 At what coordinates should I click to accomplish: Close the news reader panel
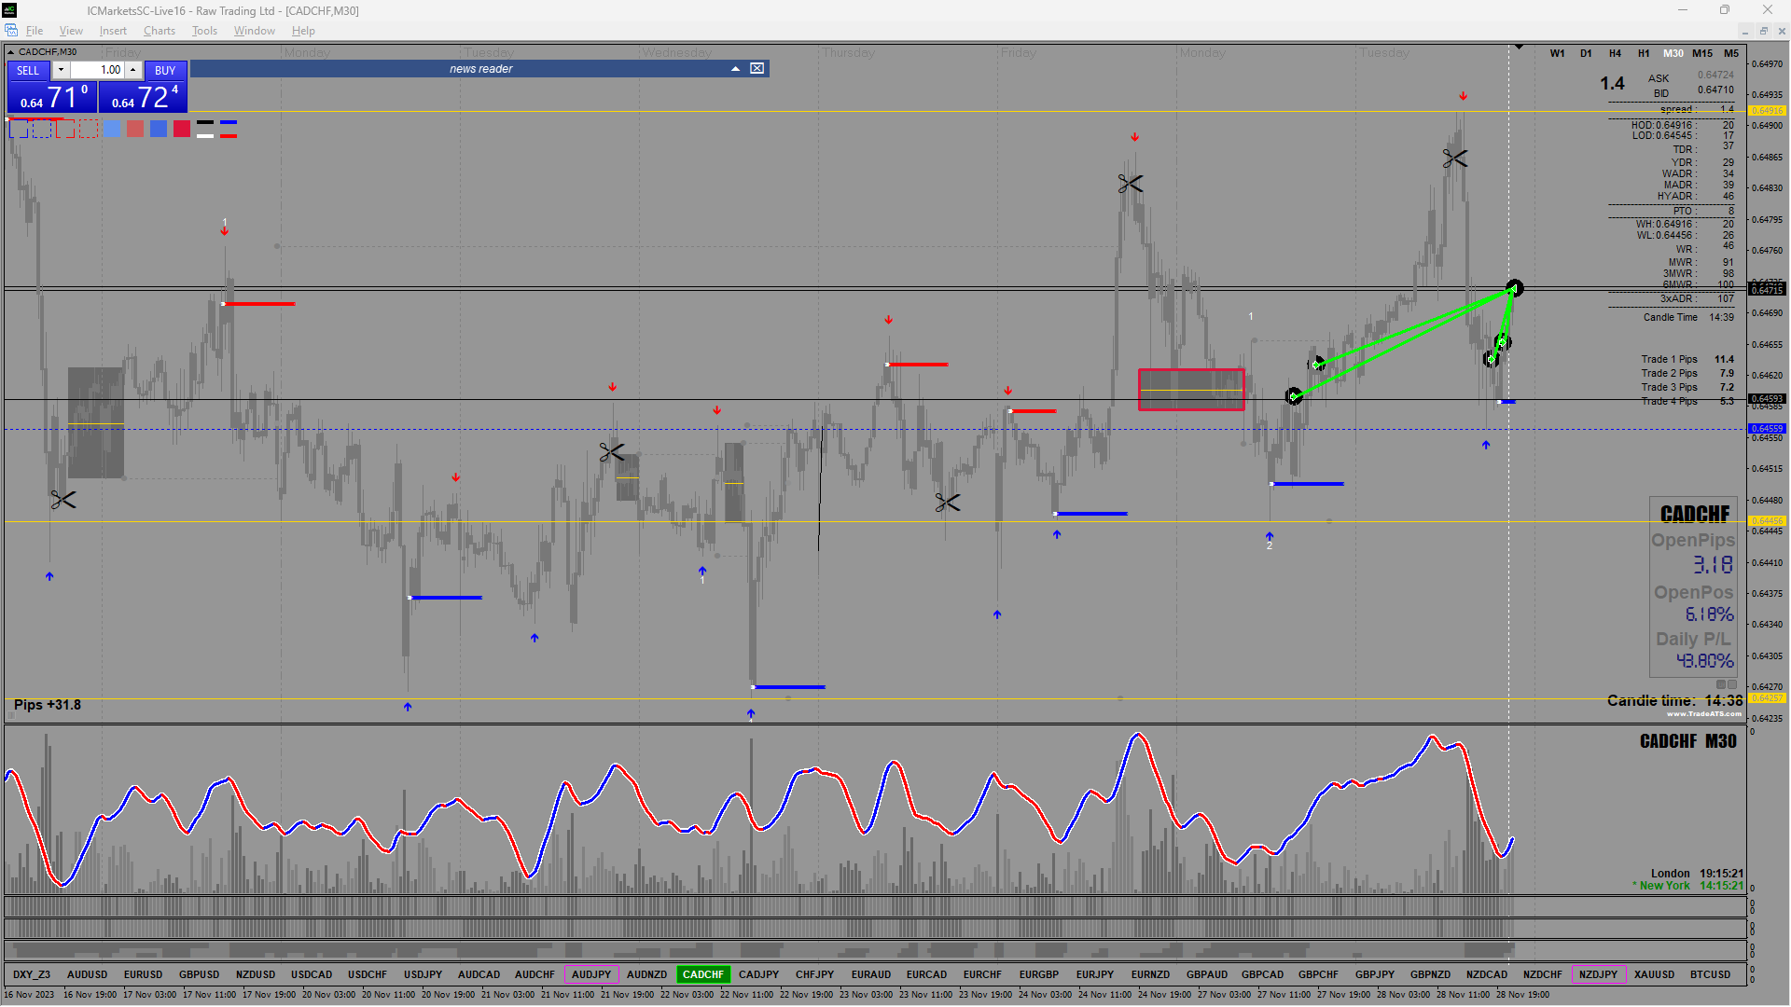coord(757,68)
